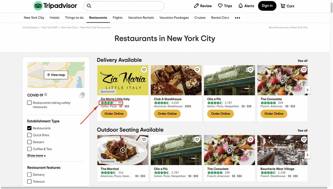Enable the Delivery feature checkbox
Viewport: 333px width, 189px height.
29,175
